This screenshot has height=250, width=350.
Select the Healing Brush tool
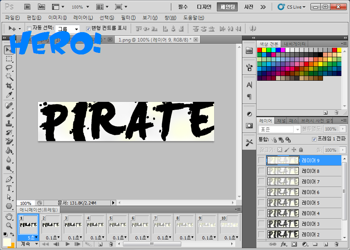[9, 105]
